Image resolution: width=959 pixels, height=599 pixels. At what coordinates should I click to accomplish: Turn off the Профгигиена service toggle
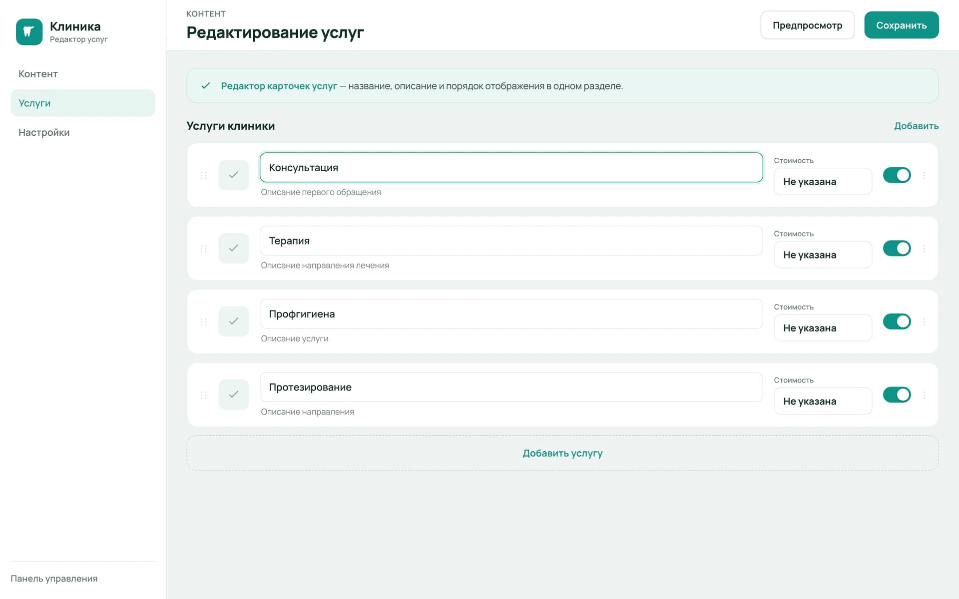pyautogui.click(x=897, y=321)
